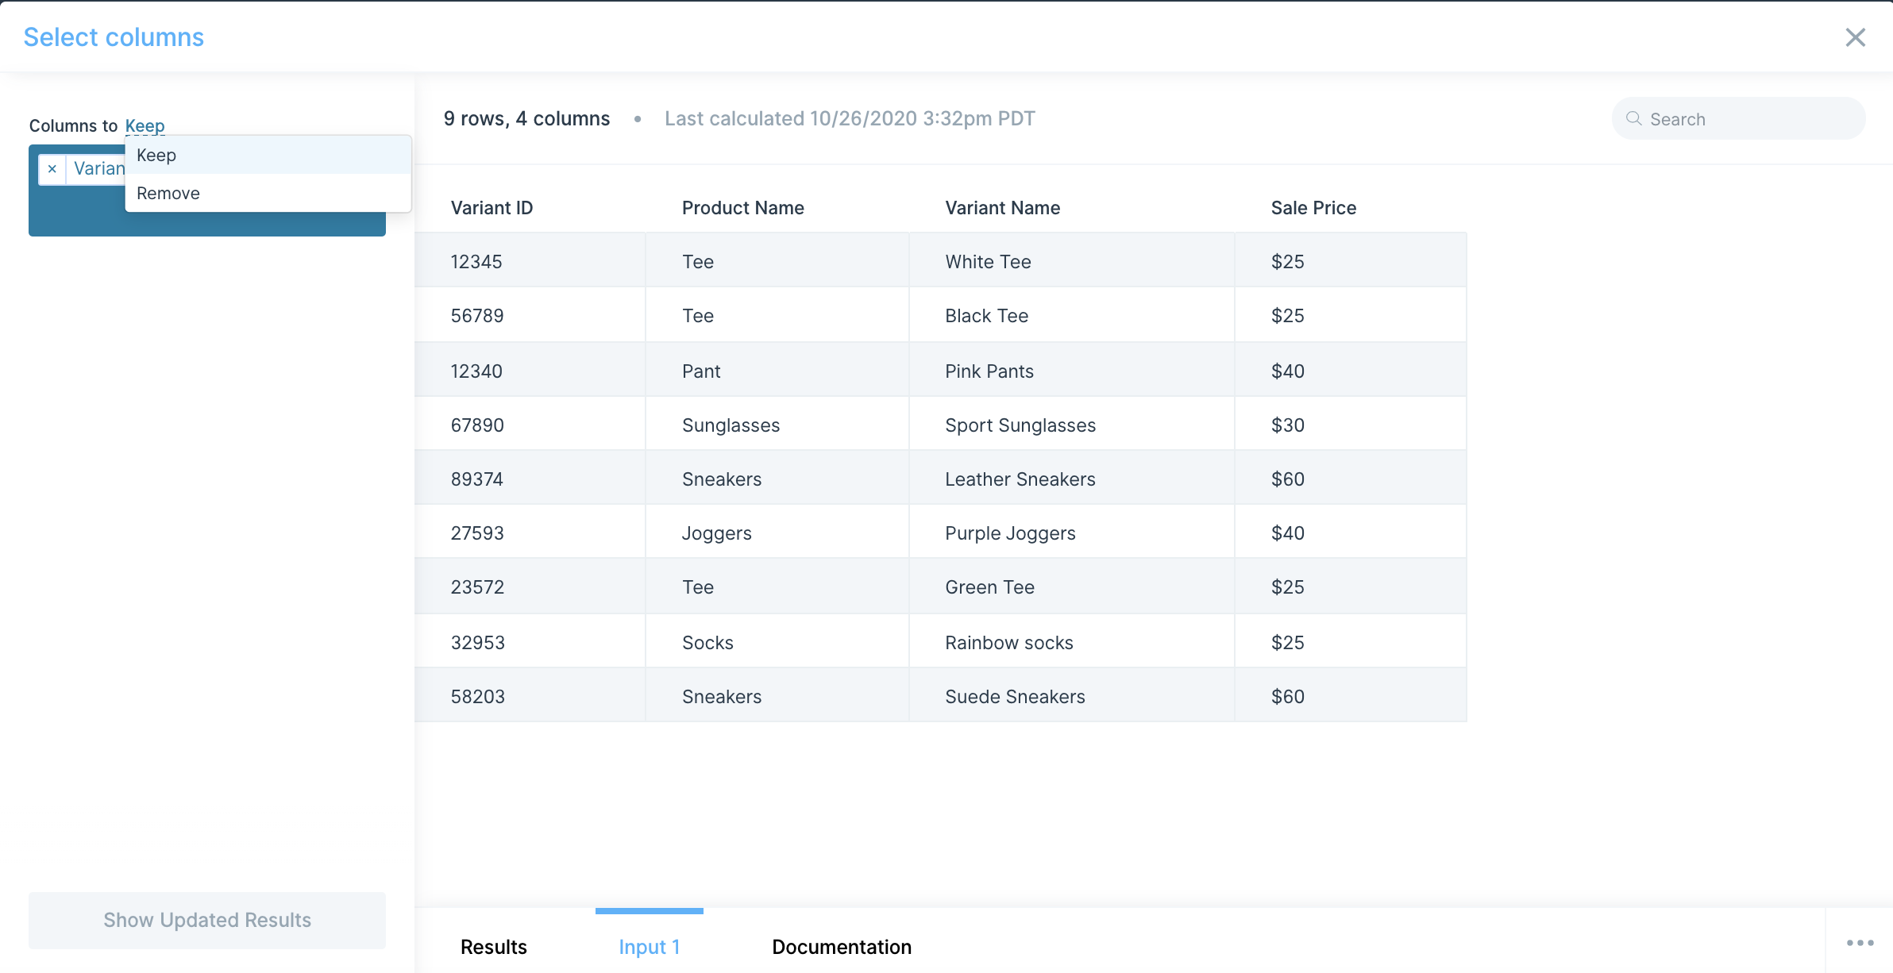1893x973 pixels.
Task: Select the Rainbow socks cell
Action: click(1008, 643)
